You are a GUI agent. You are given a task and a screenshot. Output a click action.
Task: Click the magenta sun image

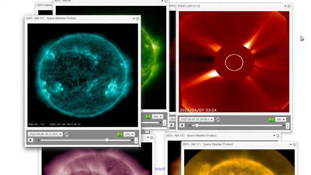97,161
